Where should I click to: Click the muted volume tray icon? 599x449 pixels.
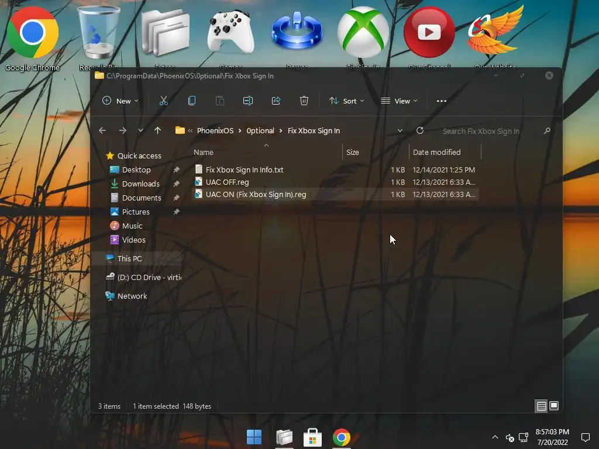tap(510, 437)
